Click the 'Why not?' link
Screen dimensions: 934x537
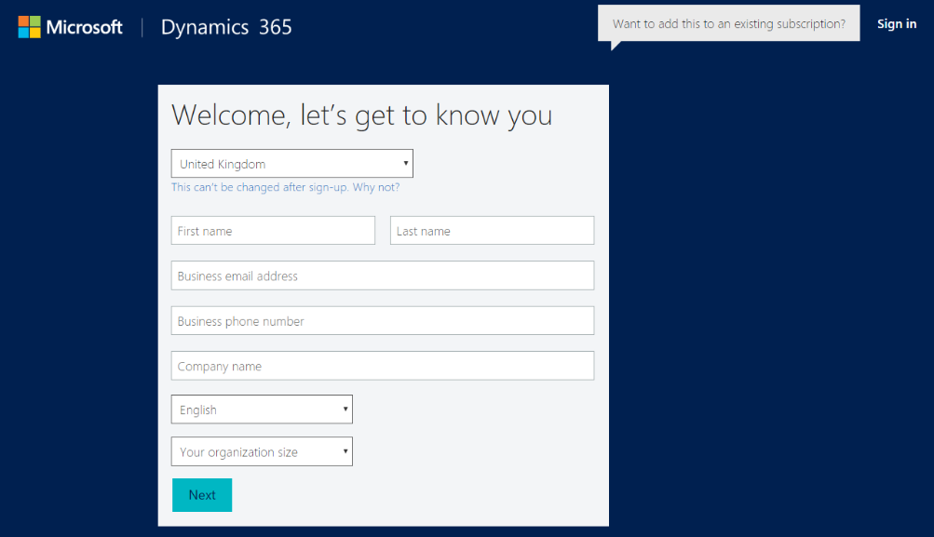[376, 187]
